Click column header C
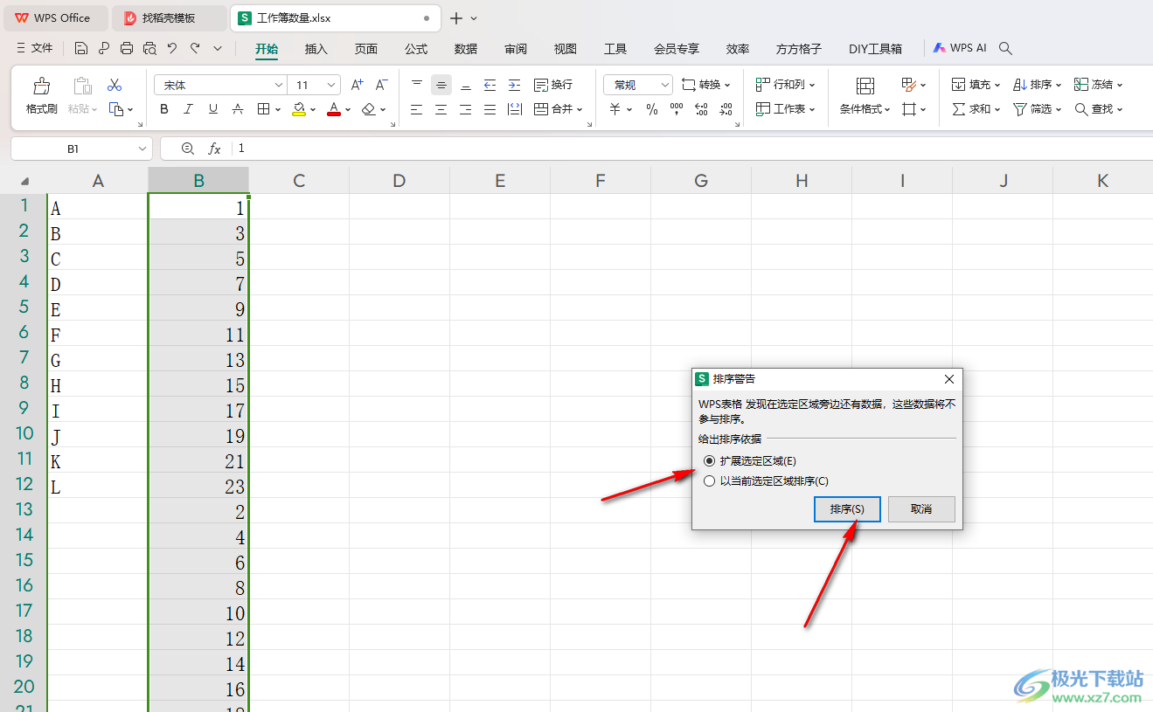The image size is (1153, 712). pyautogui.click(x=299, y=181)
